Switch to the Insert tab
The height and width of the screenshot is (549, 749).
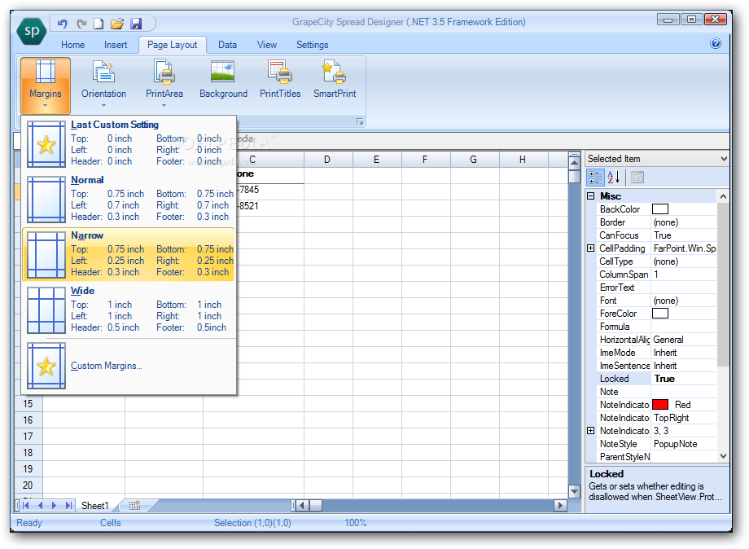click(116, 45)
